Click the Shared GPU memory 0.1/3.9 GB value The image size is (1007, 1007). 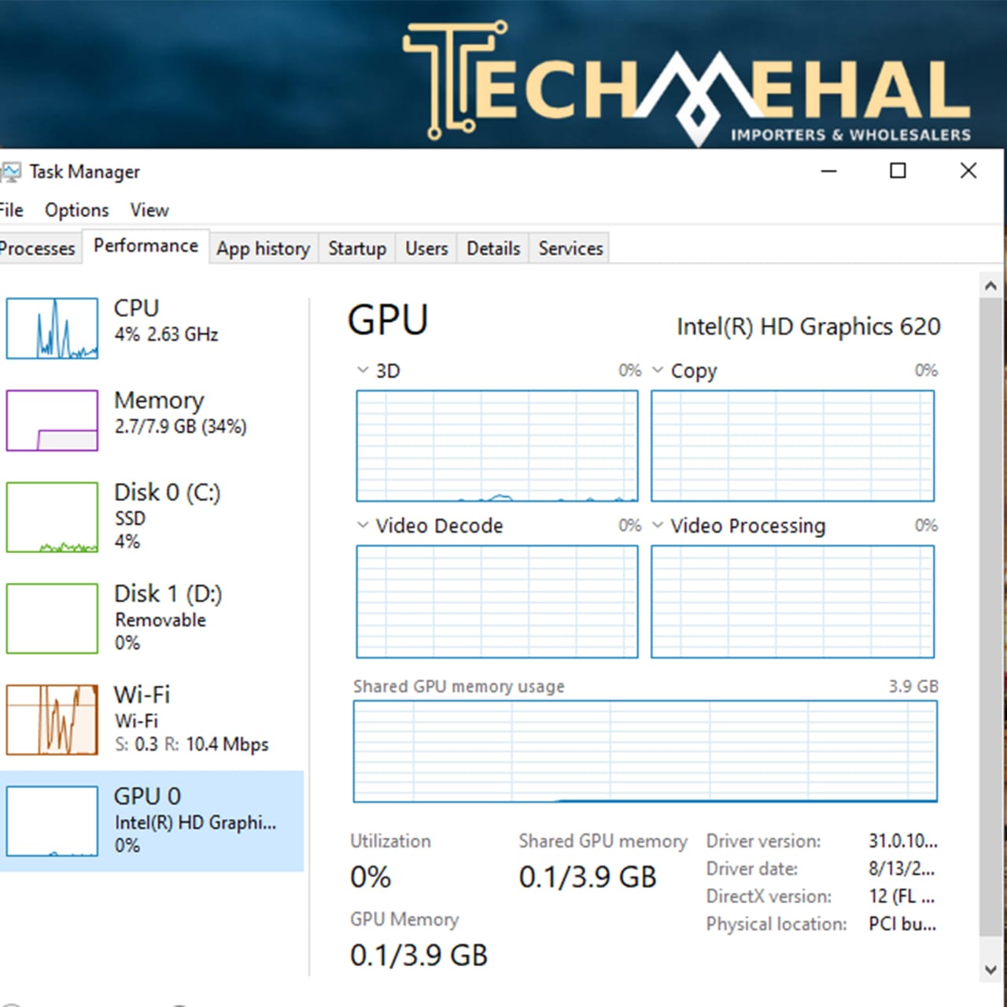pyautogui.click(x=588, y=877)
